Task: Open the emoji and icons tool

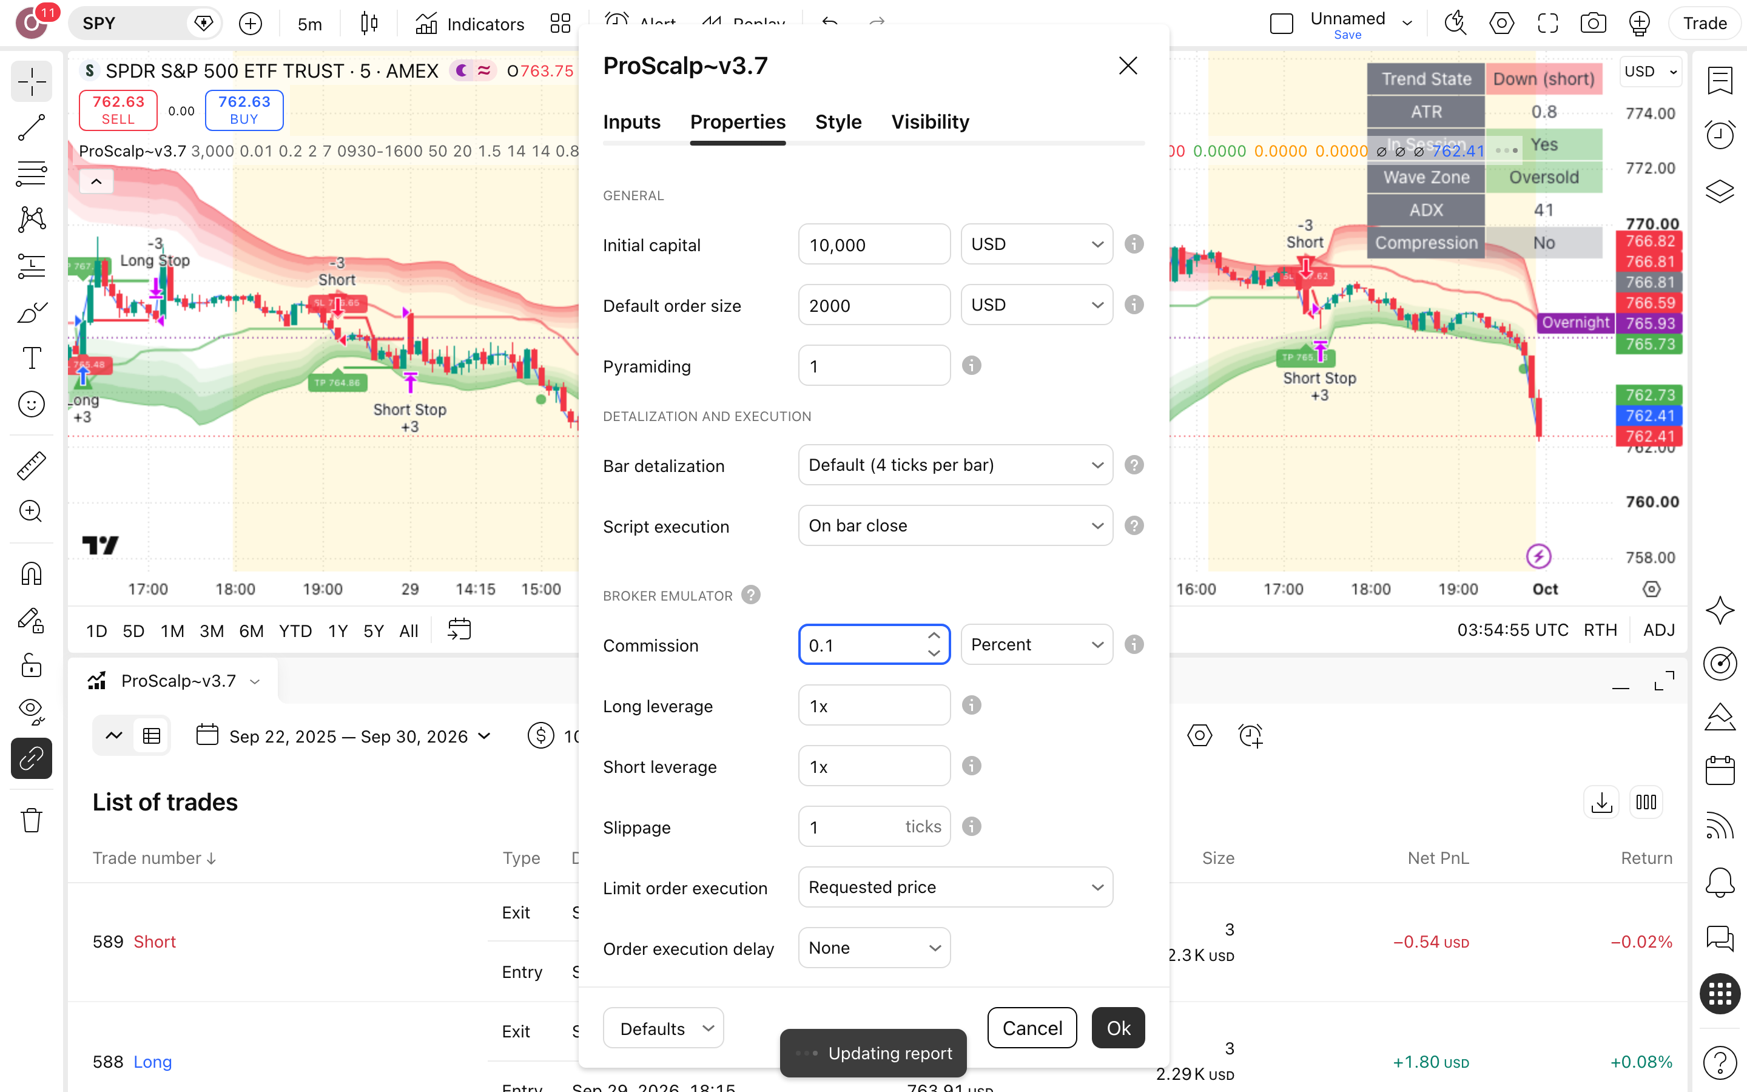Action: [31, 405]
